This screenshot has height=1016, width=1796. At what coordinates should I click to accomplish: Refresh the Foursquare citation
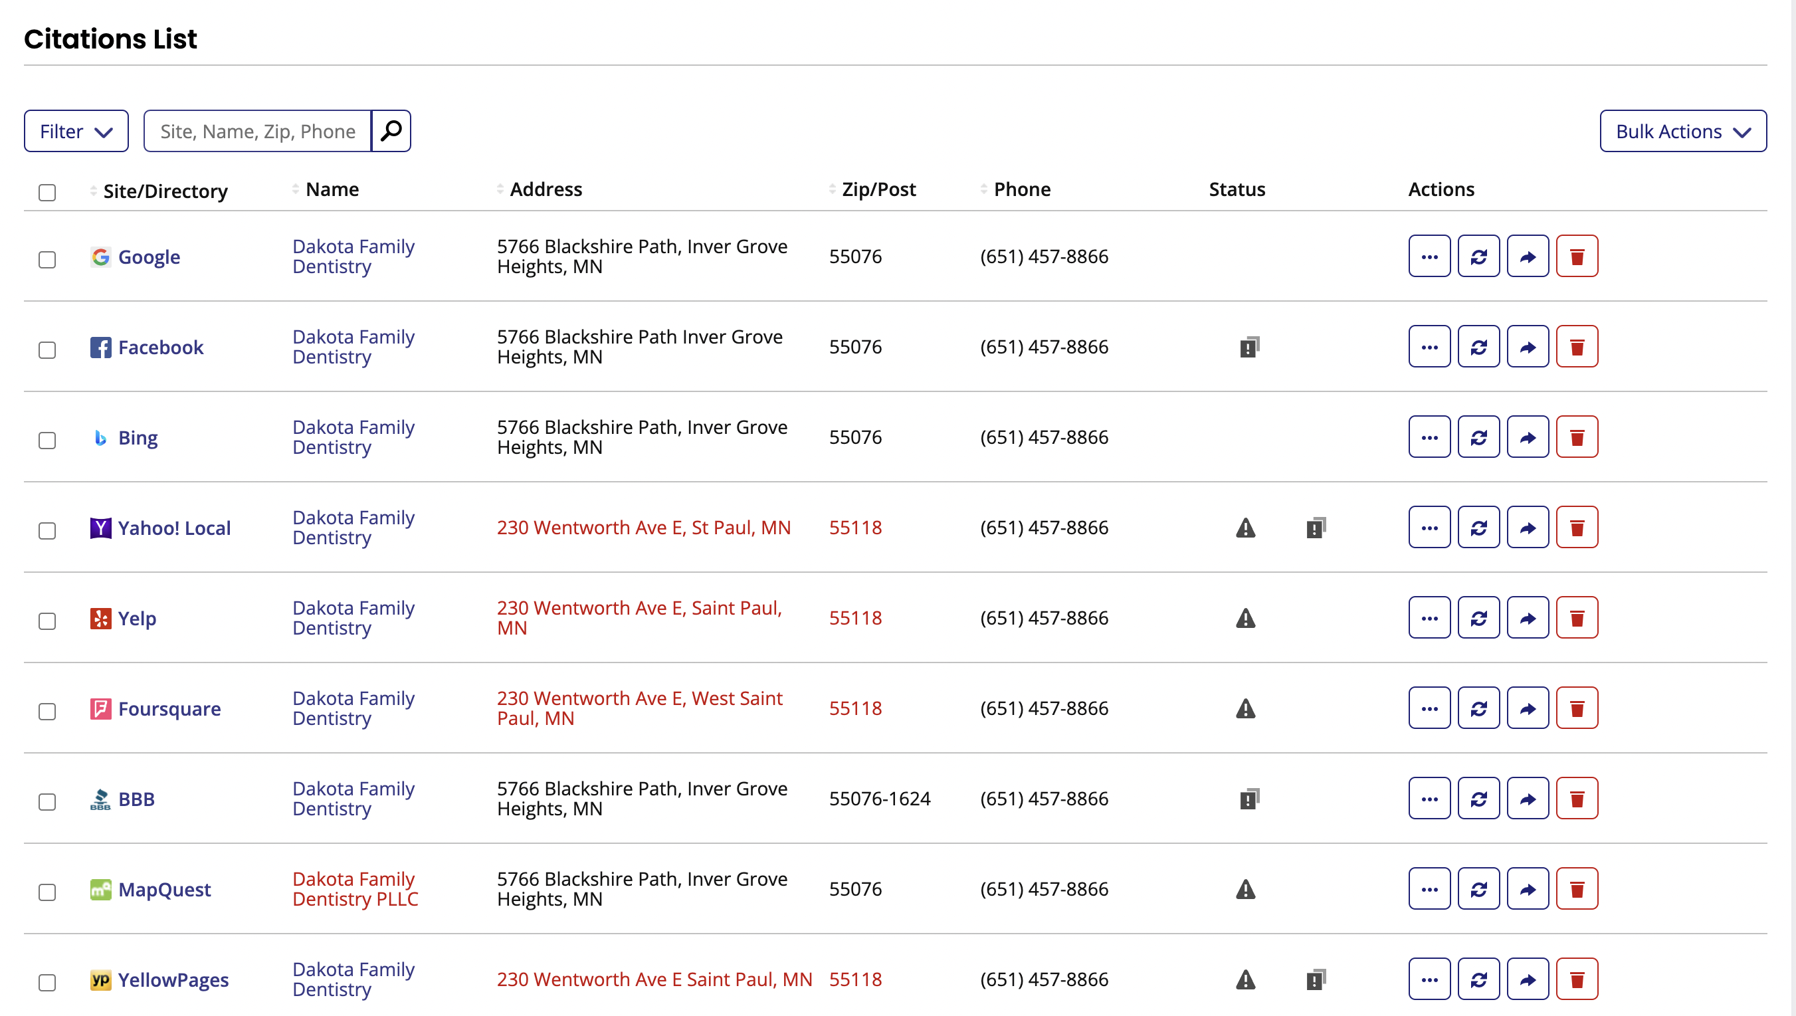pos(1478,708)
